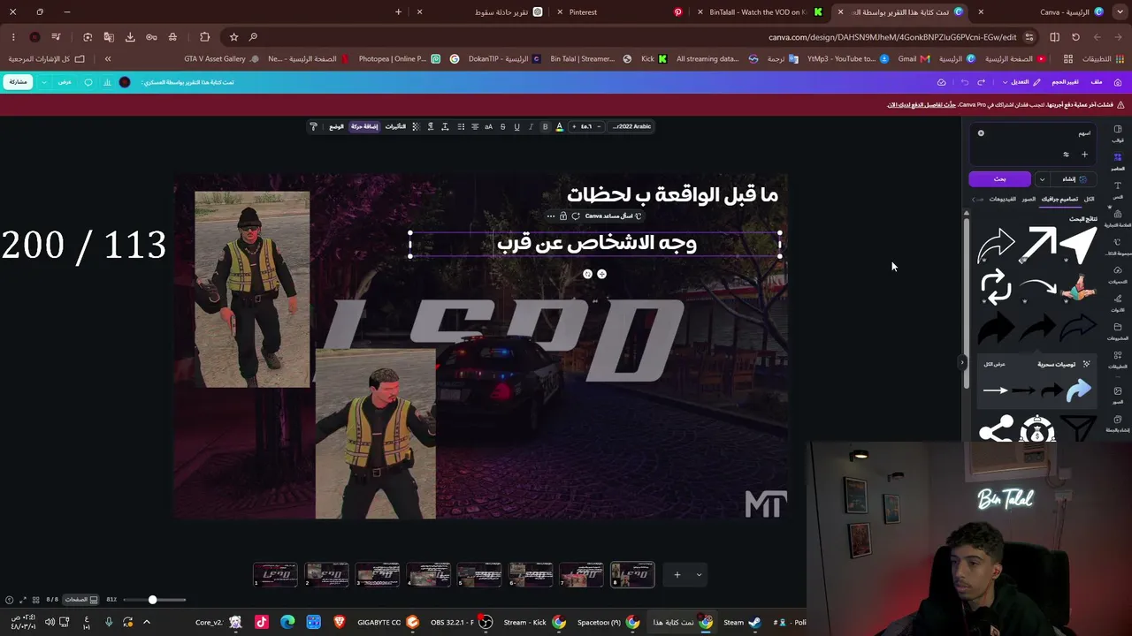Edit the font size value field
This screenshot has width=1132, height=636.
(586, 126)
